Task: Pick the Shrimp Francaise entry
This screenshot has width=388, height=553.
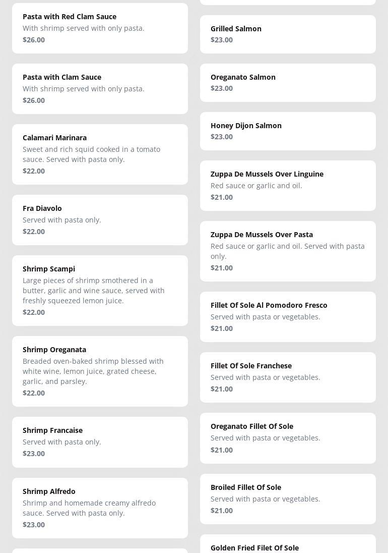Action: (x=100, y=442)
